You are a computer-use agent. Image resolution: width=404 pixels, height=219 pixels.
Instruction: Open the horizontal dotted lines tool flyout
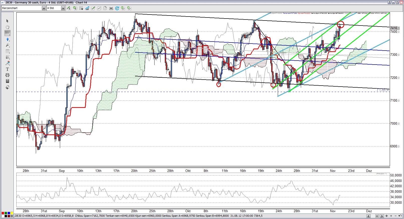(7, 51)
